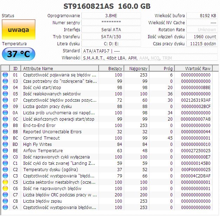Click raw value 002126319​3AF

(x=196, y=100)
